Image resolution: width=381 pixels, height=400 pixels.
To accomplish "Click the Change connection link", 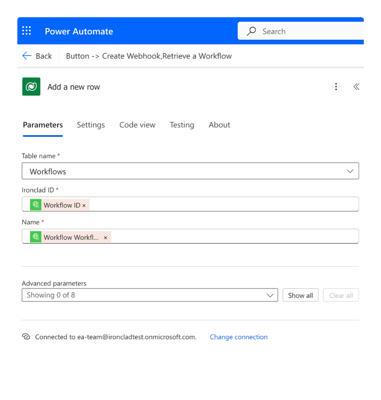I will point(239,337).
